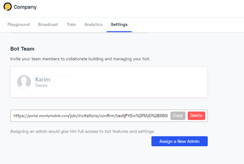
Task: Click the Karim member name
Action: coord(43,79)
